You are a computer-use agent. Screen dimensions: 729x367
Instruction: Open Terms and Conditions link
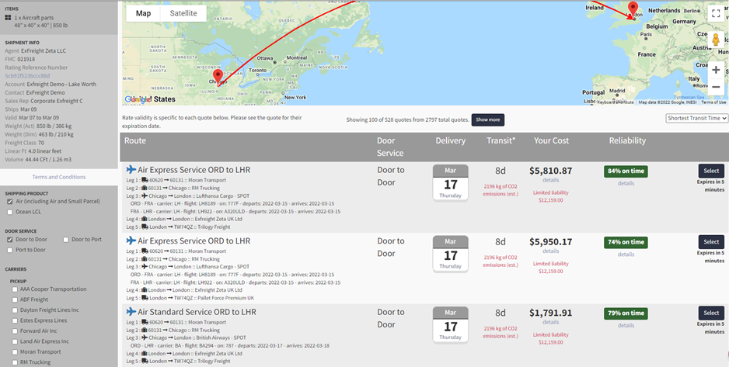(59, 177)
